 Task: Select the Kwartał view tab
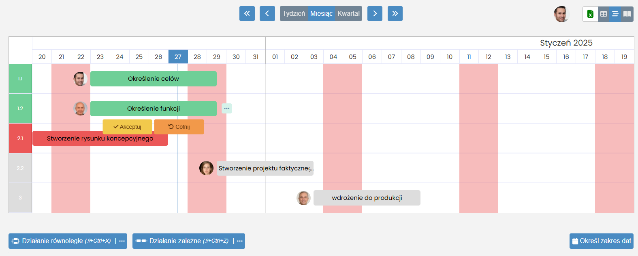[349, 13]
